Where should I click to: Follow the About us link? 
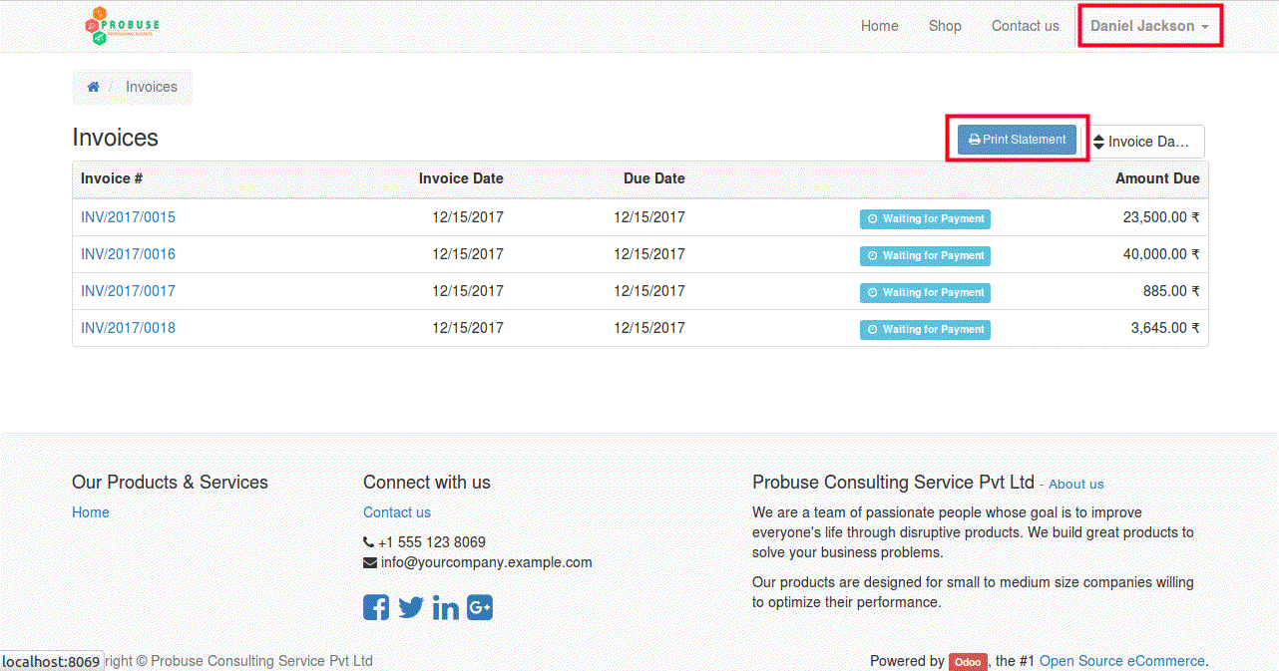pos(1075,485)
